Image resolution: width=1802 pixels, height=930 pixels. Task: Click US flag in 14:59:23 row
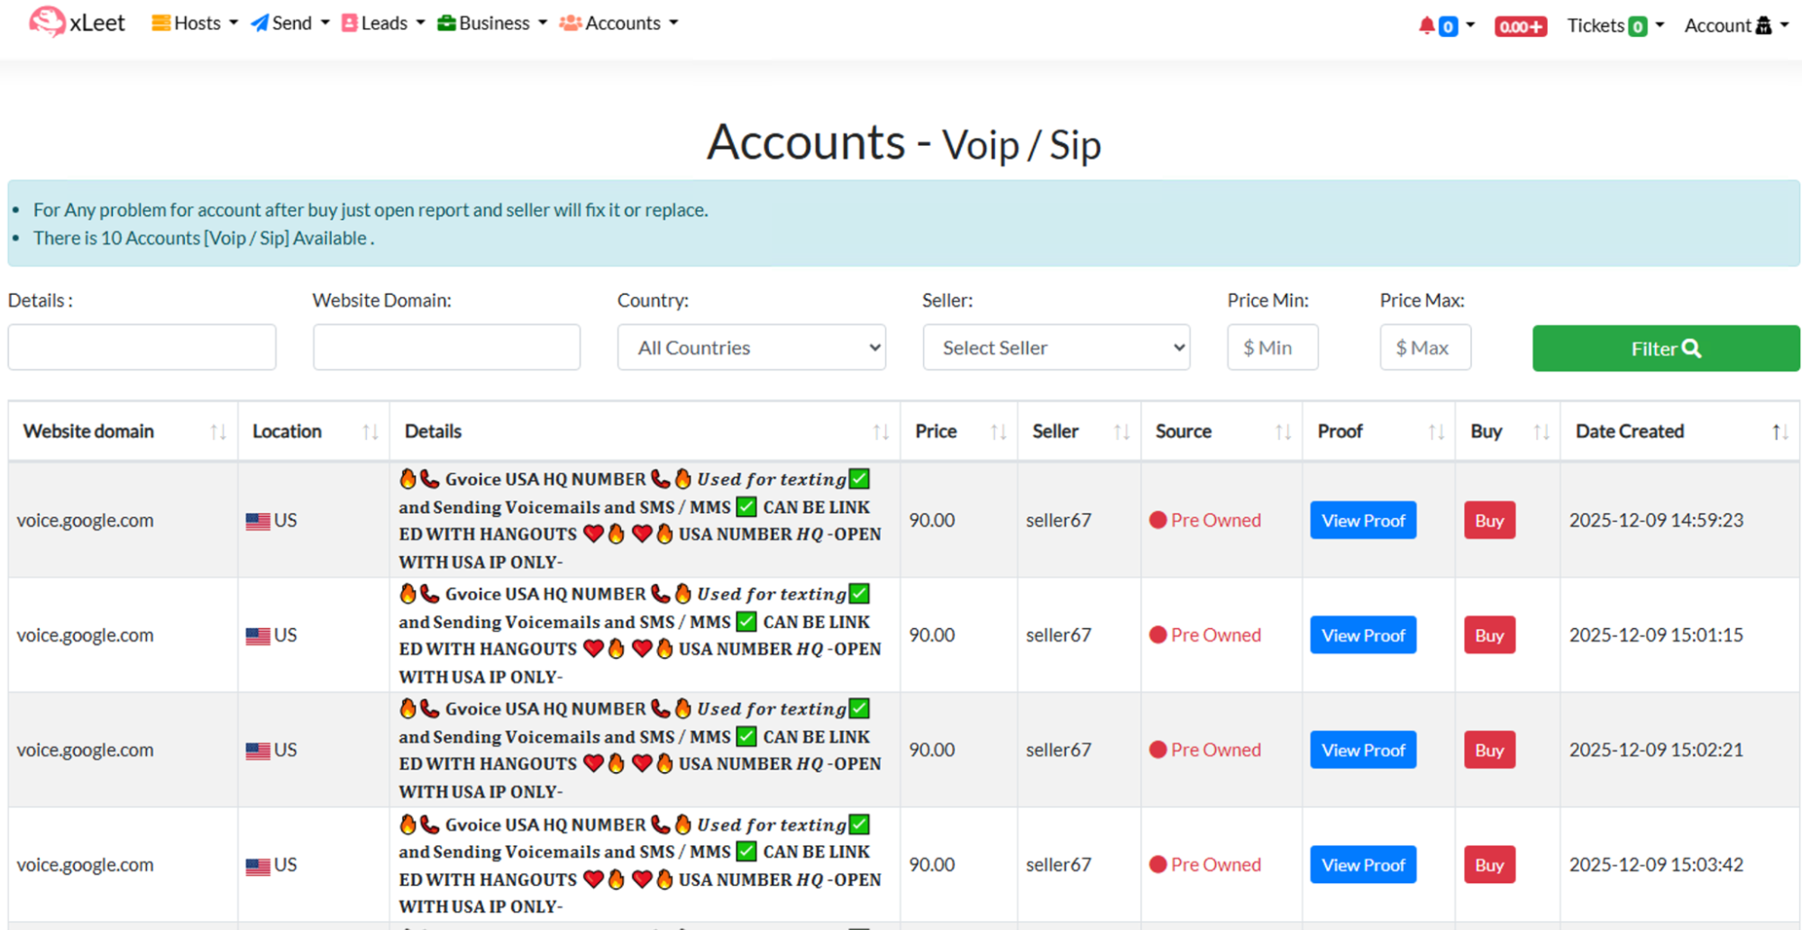coord(258,521)
